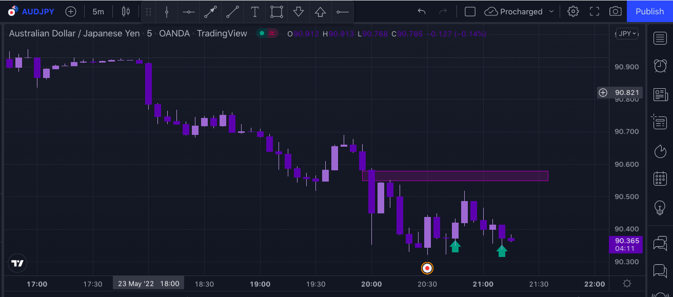This screenshot has width=673, height=297.
Task: Select the Text drawing tool
Action: (254, 11)
